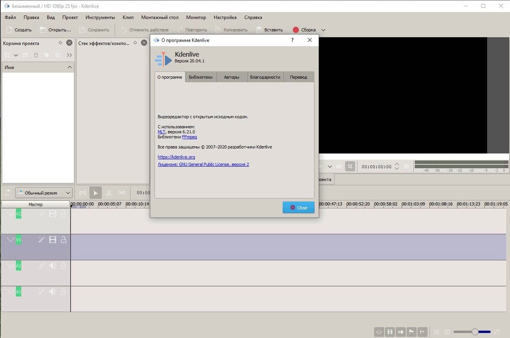Collapse track V2 with its chevron

tap(10, 214)
